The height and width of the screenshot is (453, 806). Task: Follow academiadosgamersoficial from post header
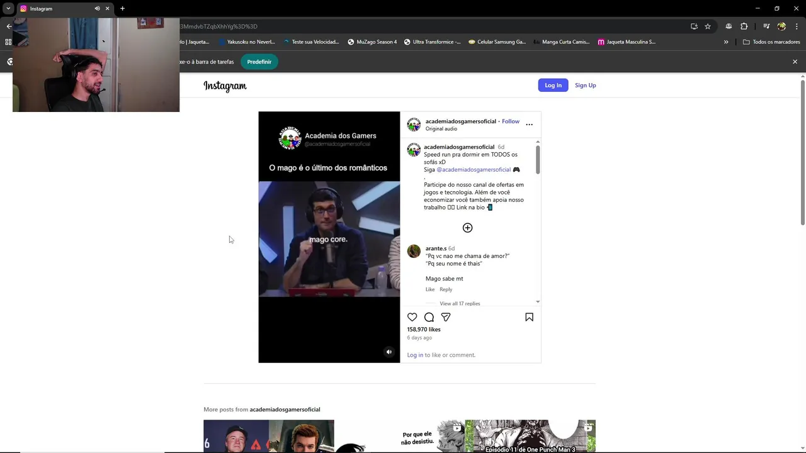(x=511, y=121)
